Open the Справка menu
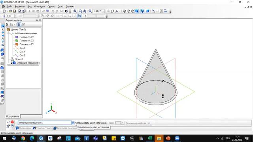 pyautogui.click(x=70, y=6)
